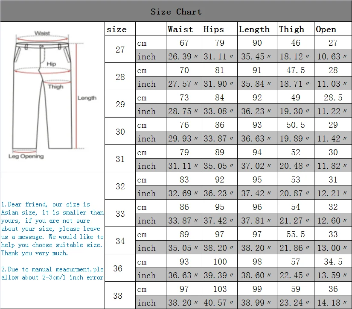This screenshot has width=352, height=309.
Task: Click the thigh value 18.12″ cell
Action: [x=296, y=56]
